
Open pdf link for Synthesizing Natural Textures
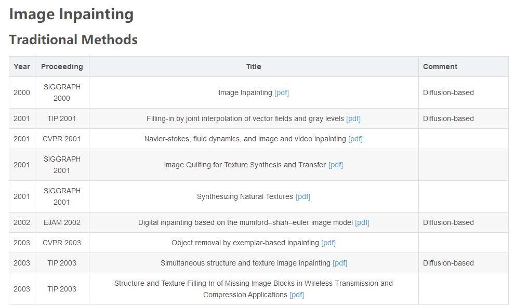pos(303,196)
